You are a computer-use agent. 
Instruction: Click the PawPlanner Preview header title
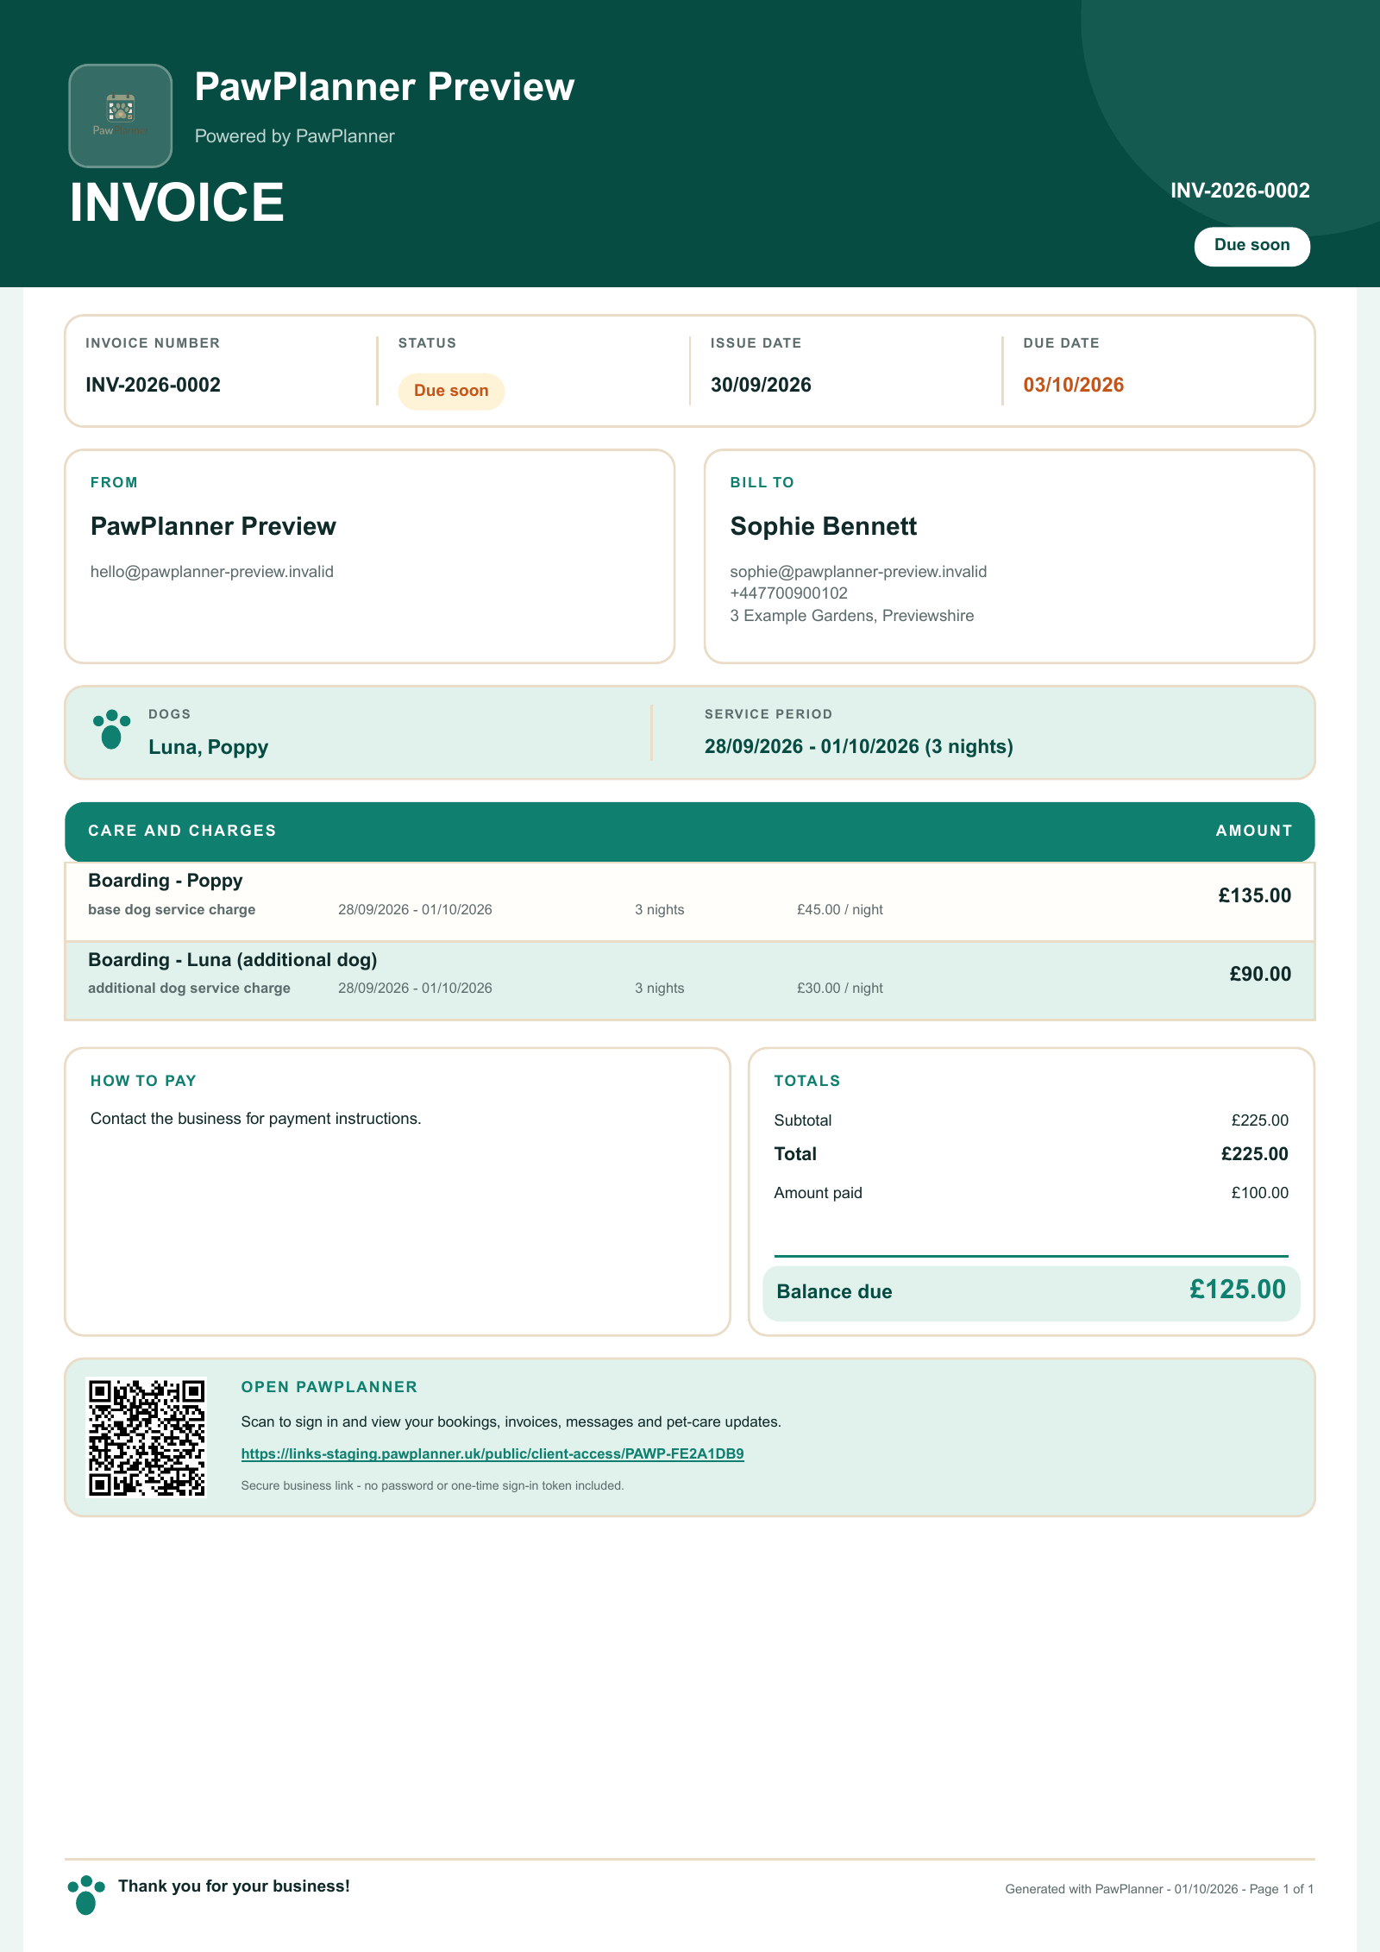385,86
